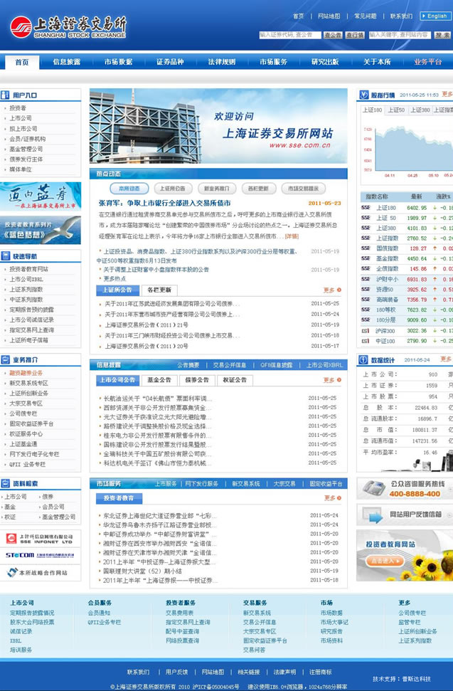The width and height of the screenshot is (453, 691).
Task: Select the 本所动态 hot news tab
Action: (x=129, y=188)
